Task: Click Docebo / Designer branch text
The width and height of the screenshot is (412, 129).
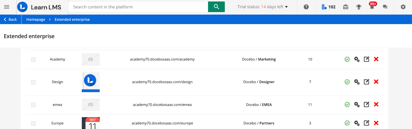Action: (259, 82)
